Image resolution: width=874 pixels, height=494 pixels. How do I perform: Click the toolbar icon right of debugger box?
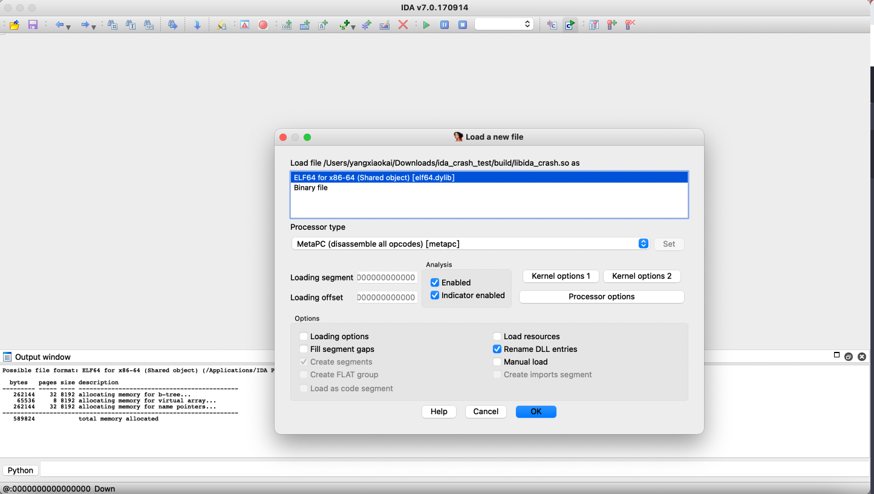552,25
